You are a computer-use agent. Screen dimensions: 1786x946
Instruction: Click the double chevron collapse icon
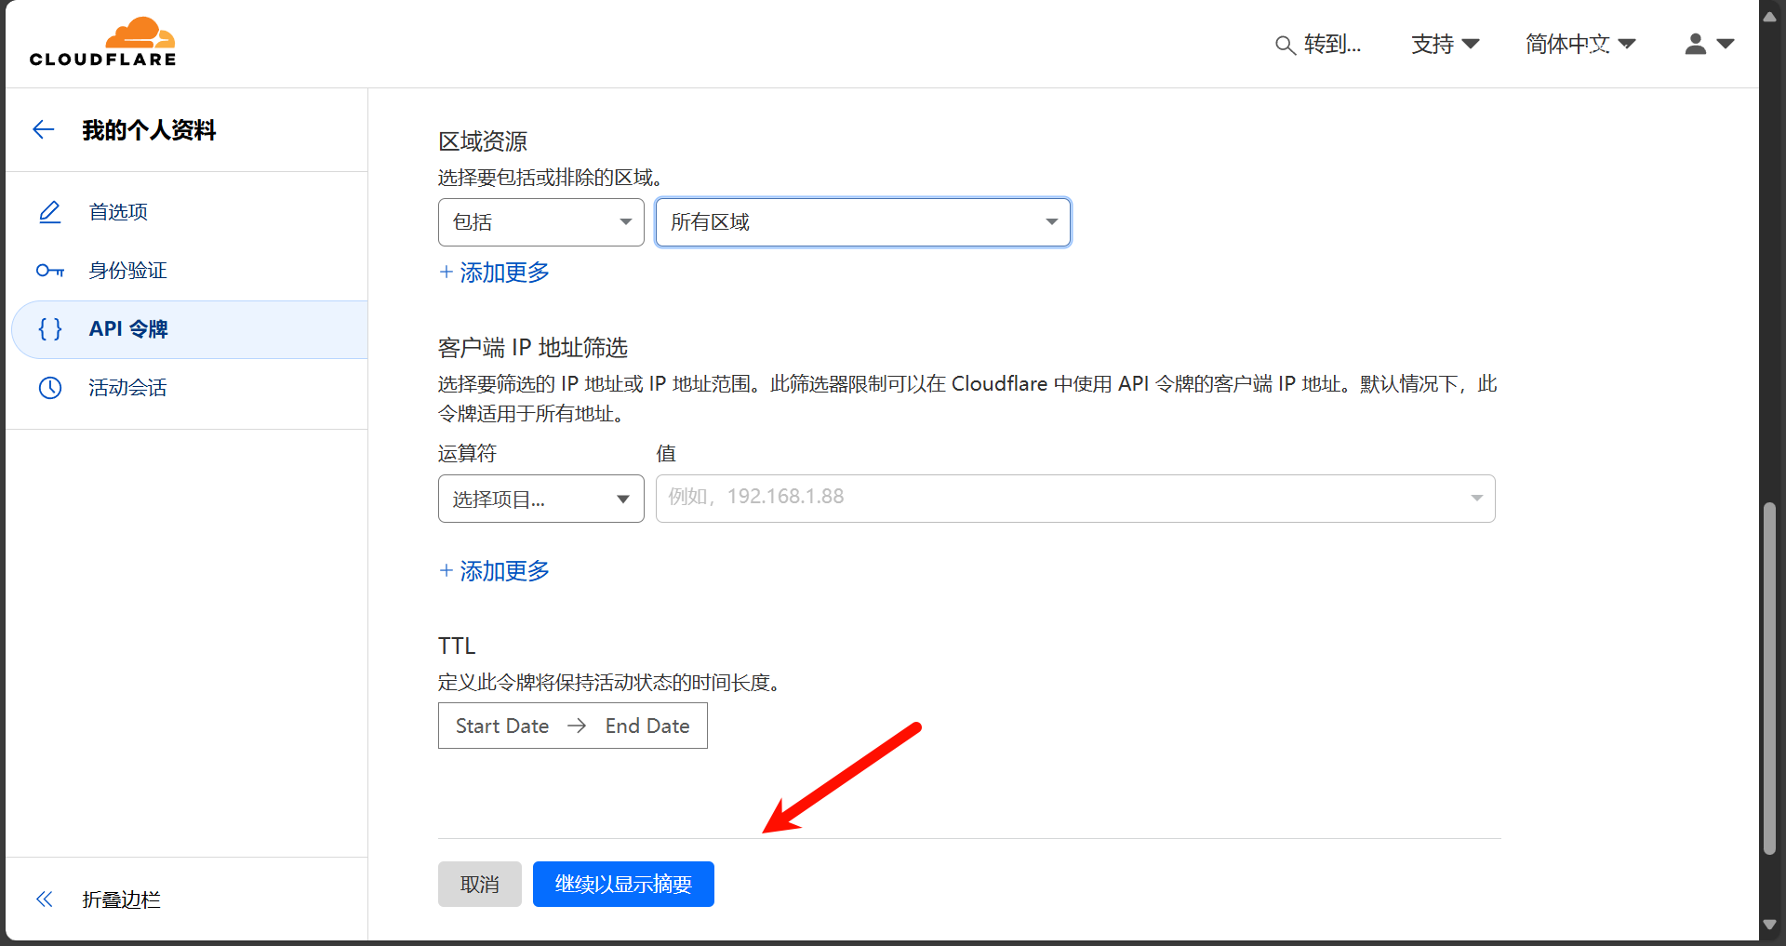pyautogui.click(x=44, y=899)
